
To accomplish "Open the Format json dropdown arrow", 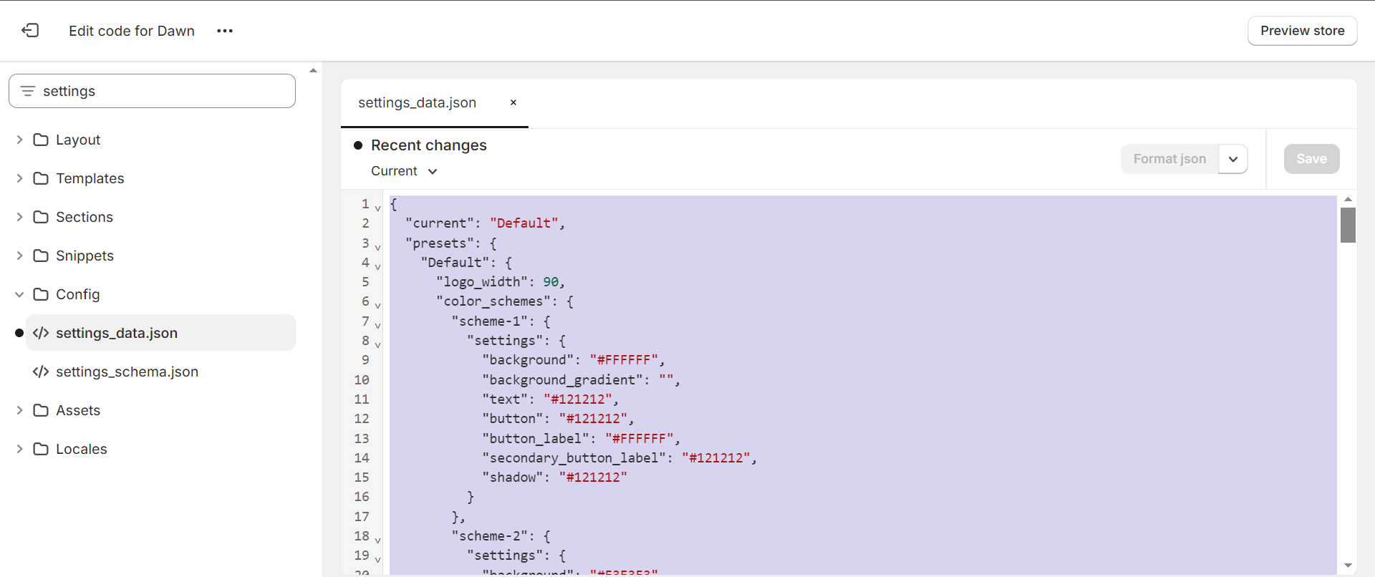I will pos(1233,159).
